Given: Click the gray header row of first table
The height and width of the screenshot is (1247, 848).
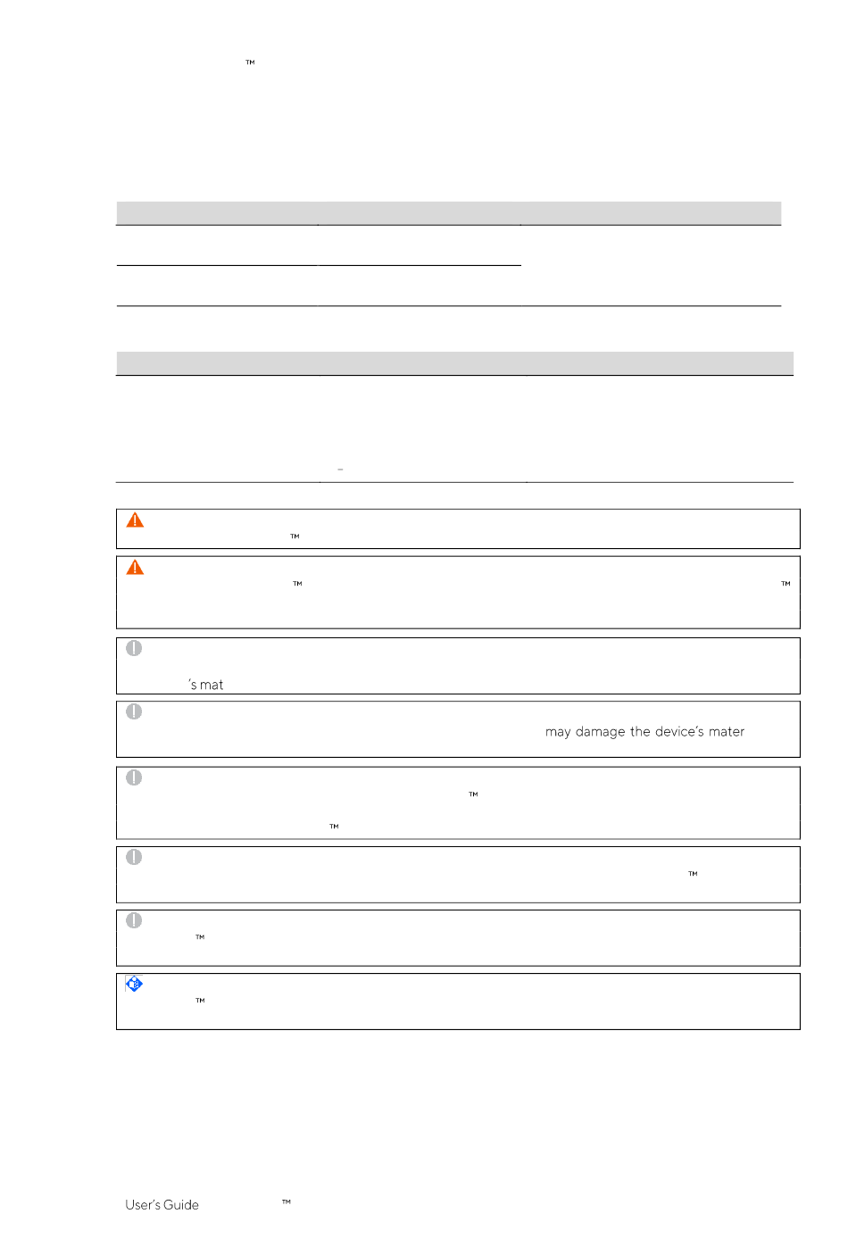Looking at the screenshot, I should click(x=449, y=213).
